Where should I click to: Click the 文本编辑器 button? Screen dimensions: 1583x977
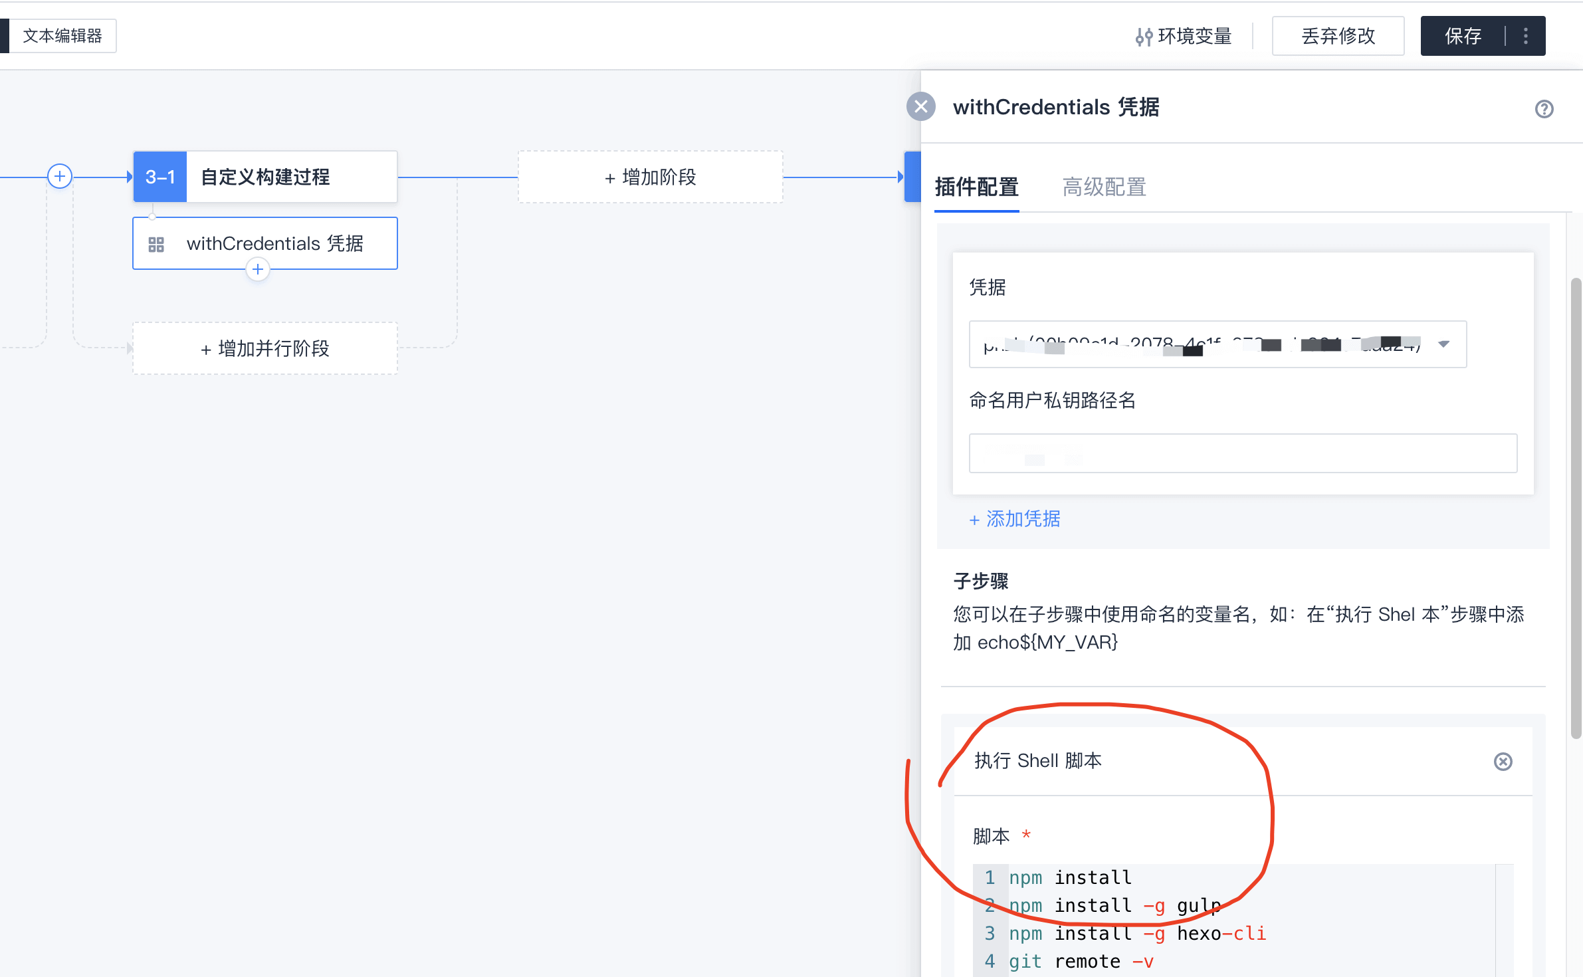pos(62,36)
